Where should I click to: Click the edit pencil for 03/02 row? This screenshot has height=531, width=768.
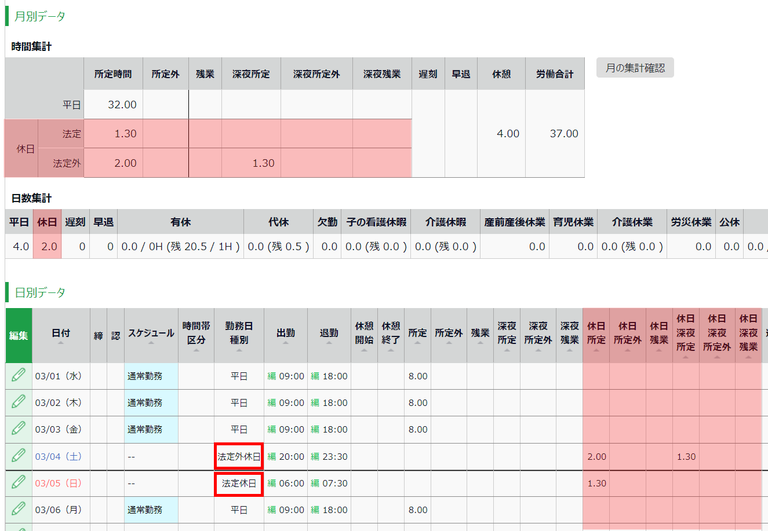(19, 402)
